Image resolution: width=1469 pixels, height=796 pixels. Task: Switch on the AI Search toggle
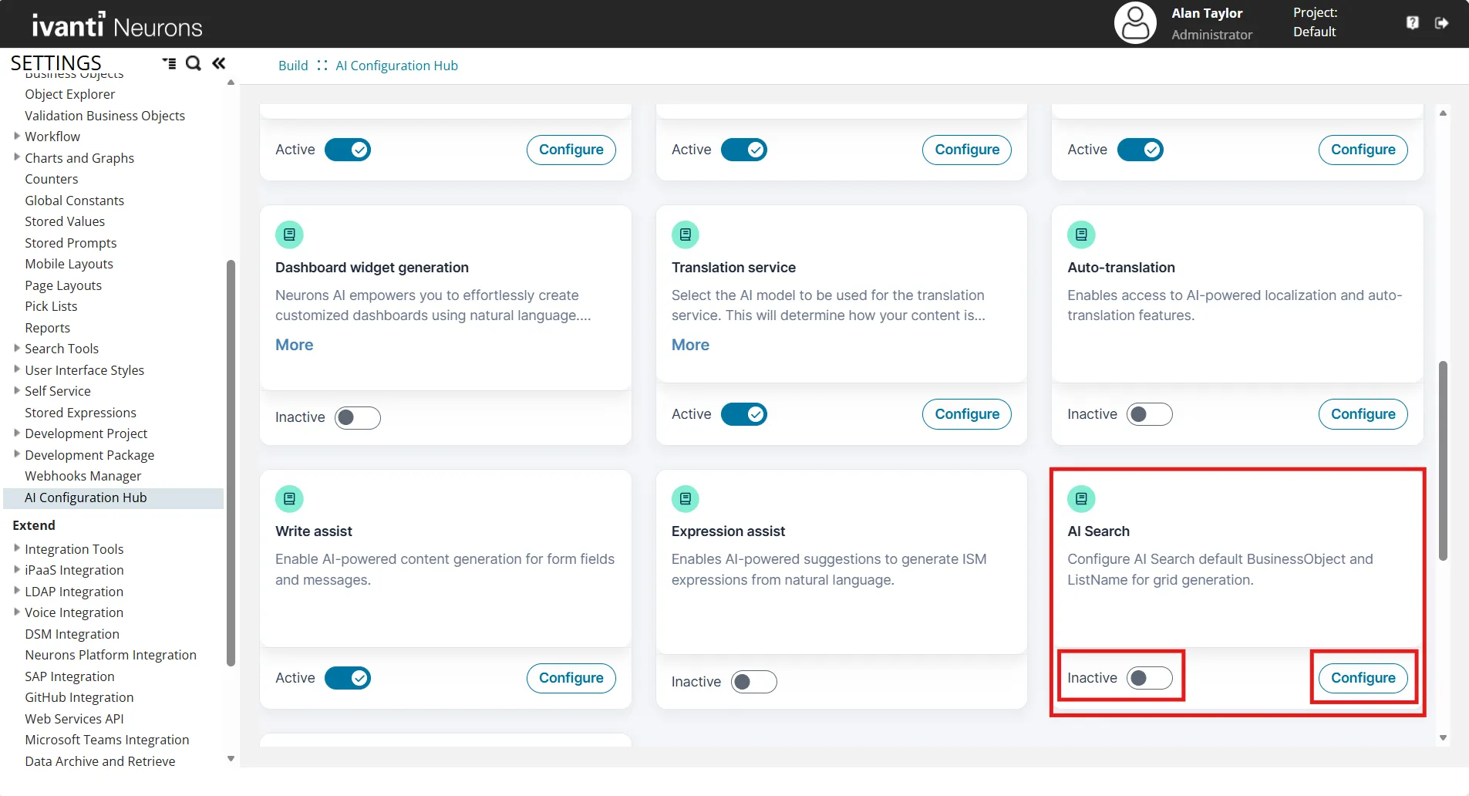tap(1150, 678)
